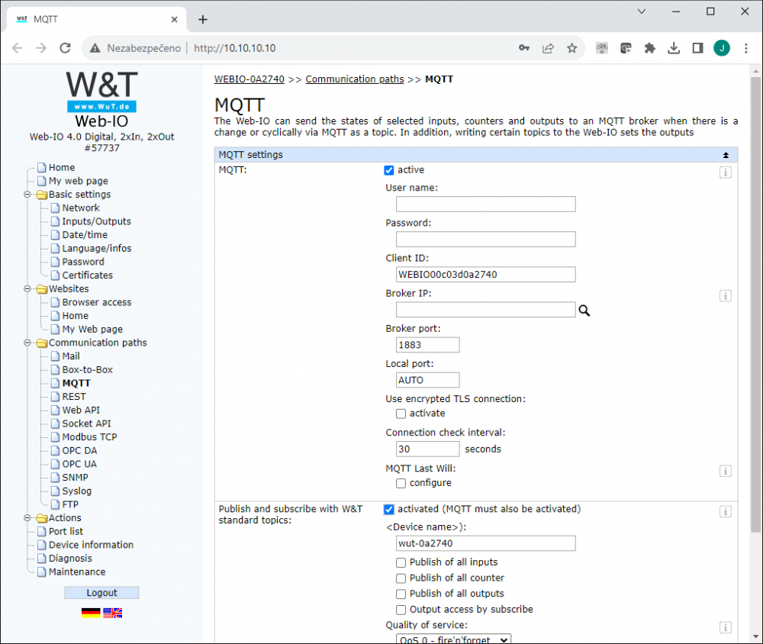The height and width of the screenshot is (644, 763).
Task: Switch language with the German flag
Action: 91,613
